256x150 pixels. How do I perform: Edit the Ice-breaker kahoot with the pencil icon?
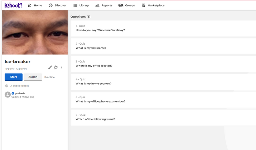50,67
